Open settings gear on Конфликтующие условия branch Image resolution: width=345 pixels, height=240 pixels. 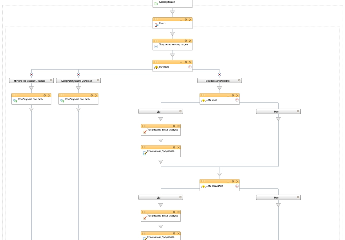pyautogui.click(x=98, y=81)
